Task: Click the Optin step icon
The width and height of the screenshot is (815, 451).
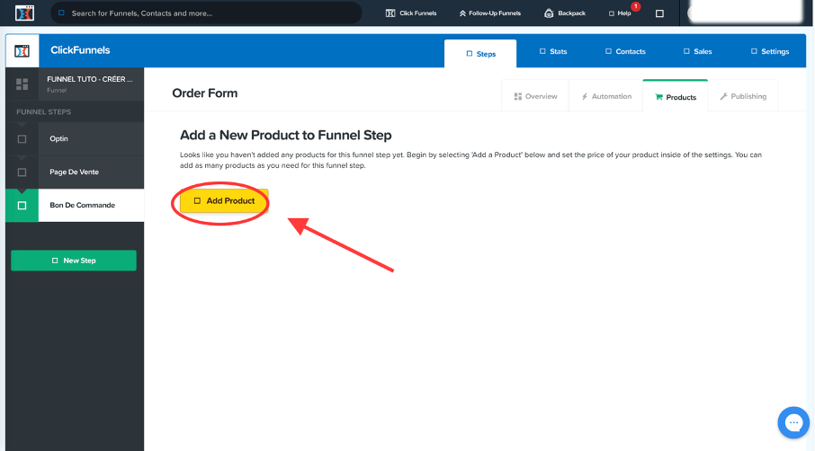Action: click(x=22, y=138)
